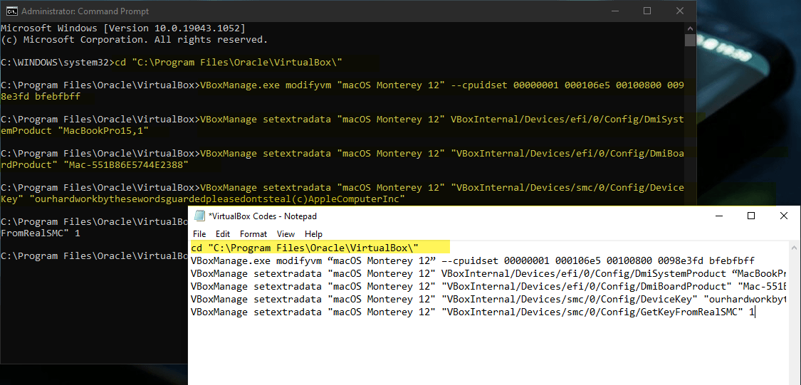Click the Microsoft Corporation copyright line

[x=135, y=39]
